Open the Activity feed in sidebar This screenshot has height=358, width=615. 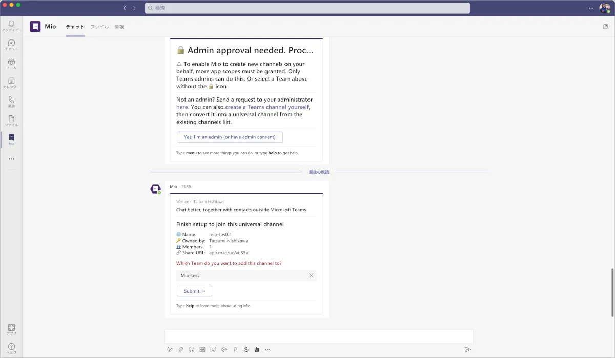11,26
